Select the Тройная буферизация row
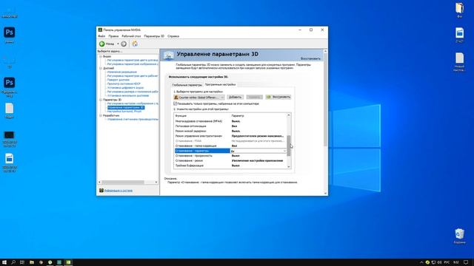Screen dimensions: 474x266 click(x=230, y=166)
